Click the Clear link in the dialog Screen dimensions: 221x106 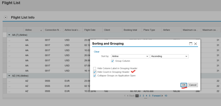pos(97,52)
